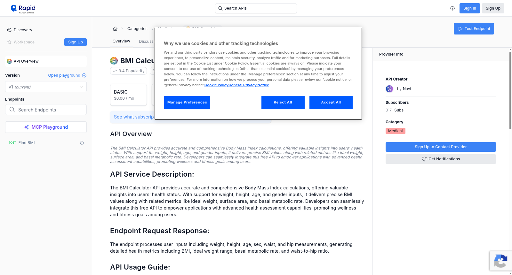Open Categories in the breadcrumb
This screenshot has height=275, width=512.
pos(137,29)
